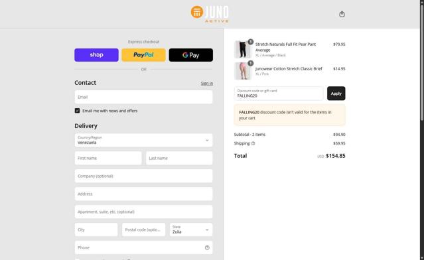Open the Shipping info tooltip icon
This screenshot has height=260, width=424.
pos(253,143)
